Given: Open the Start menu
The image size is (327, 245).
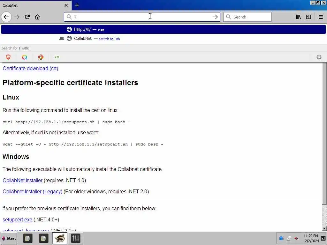Looking at the screenshot, I should 9,238.
